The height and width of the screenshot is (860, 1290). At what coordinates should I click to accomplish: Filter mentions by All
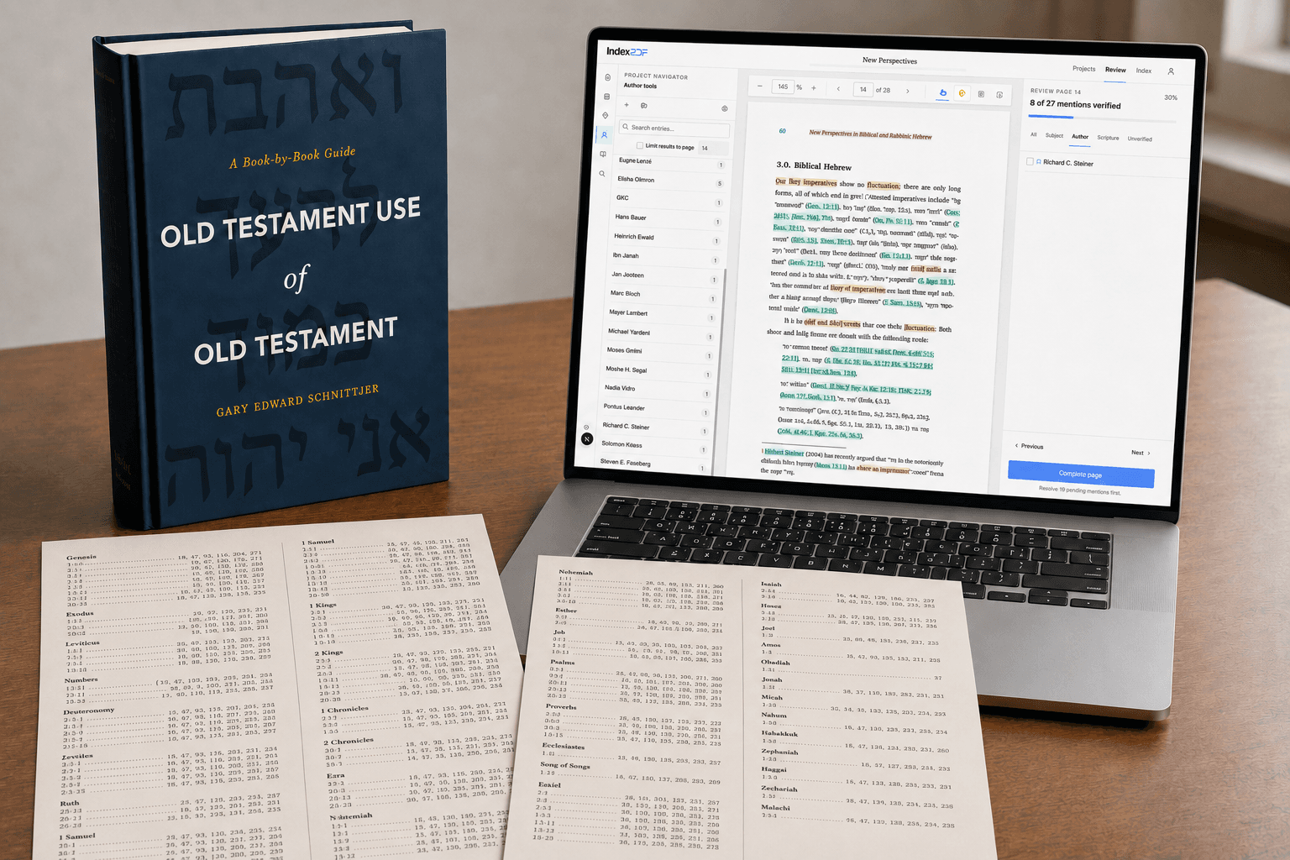1034,134
